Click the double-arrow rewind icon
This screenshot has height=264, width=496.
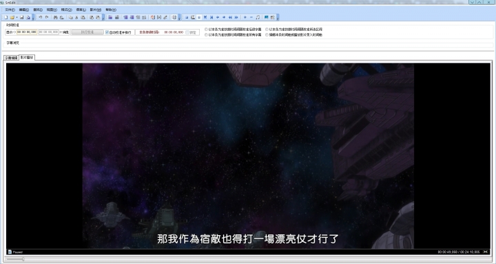[230, 17]
